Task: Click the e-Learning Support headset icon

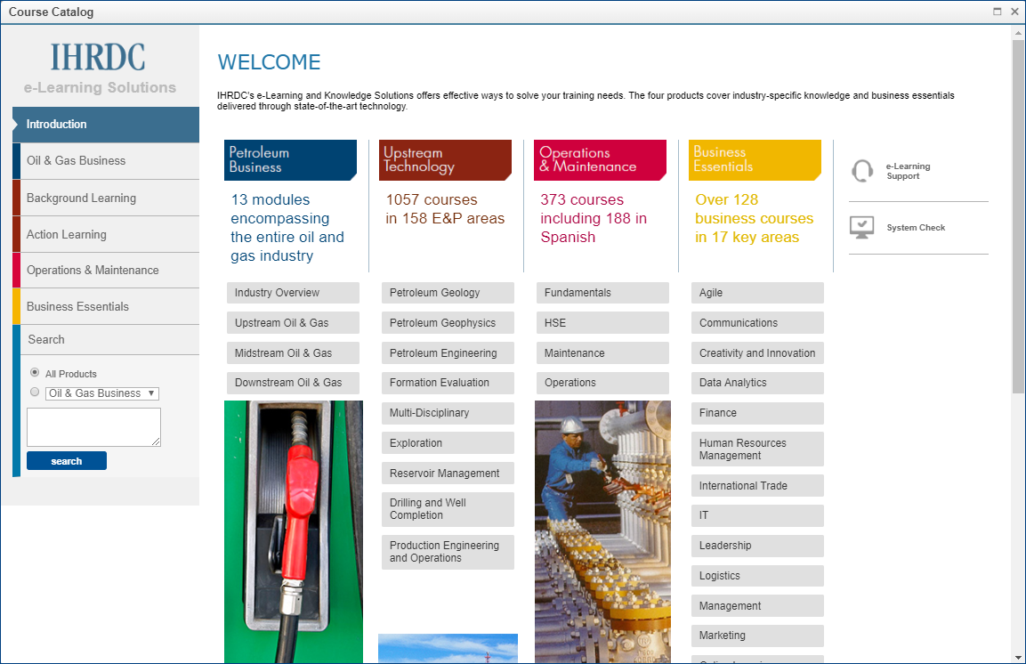Action: [x=861, y=171]
